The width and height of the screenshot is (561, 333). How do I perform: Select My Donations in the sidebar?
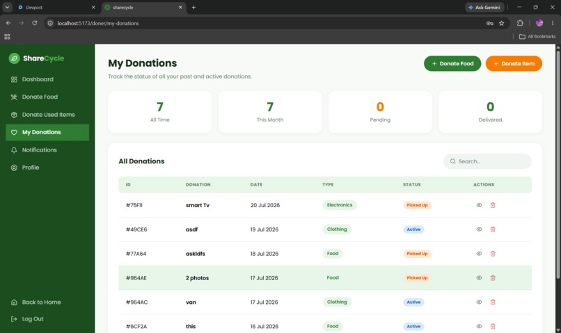point(47,132)
